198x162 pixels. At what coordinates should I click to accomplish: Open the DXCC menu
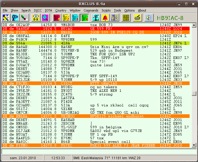click(x=38, y=10)
